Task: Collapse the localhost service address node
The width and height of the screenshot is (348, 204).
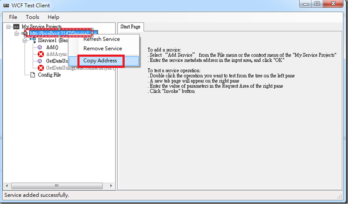Action: click(x=16, y=34)
